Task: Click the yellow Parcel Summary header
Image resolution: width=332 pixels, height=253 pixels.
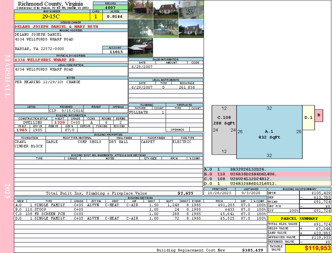Action: 299,219
